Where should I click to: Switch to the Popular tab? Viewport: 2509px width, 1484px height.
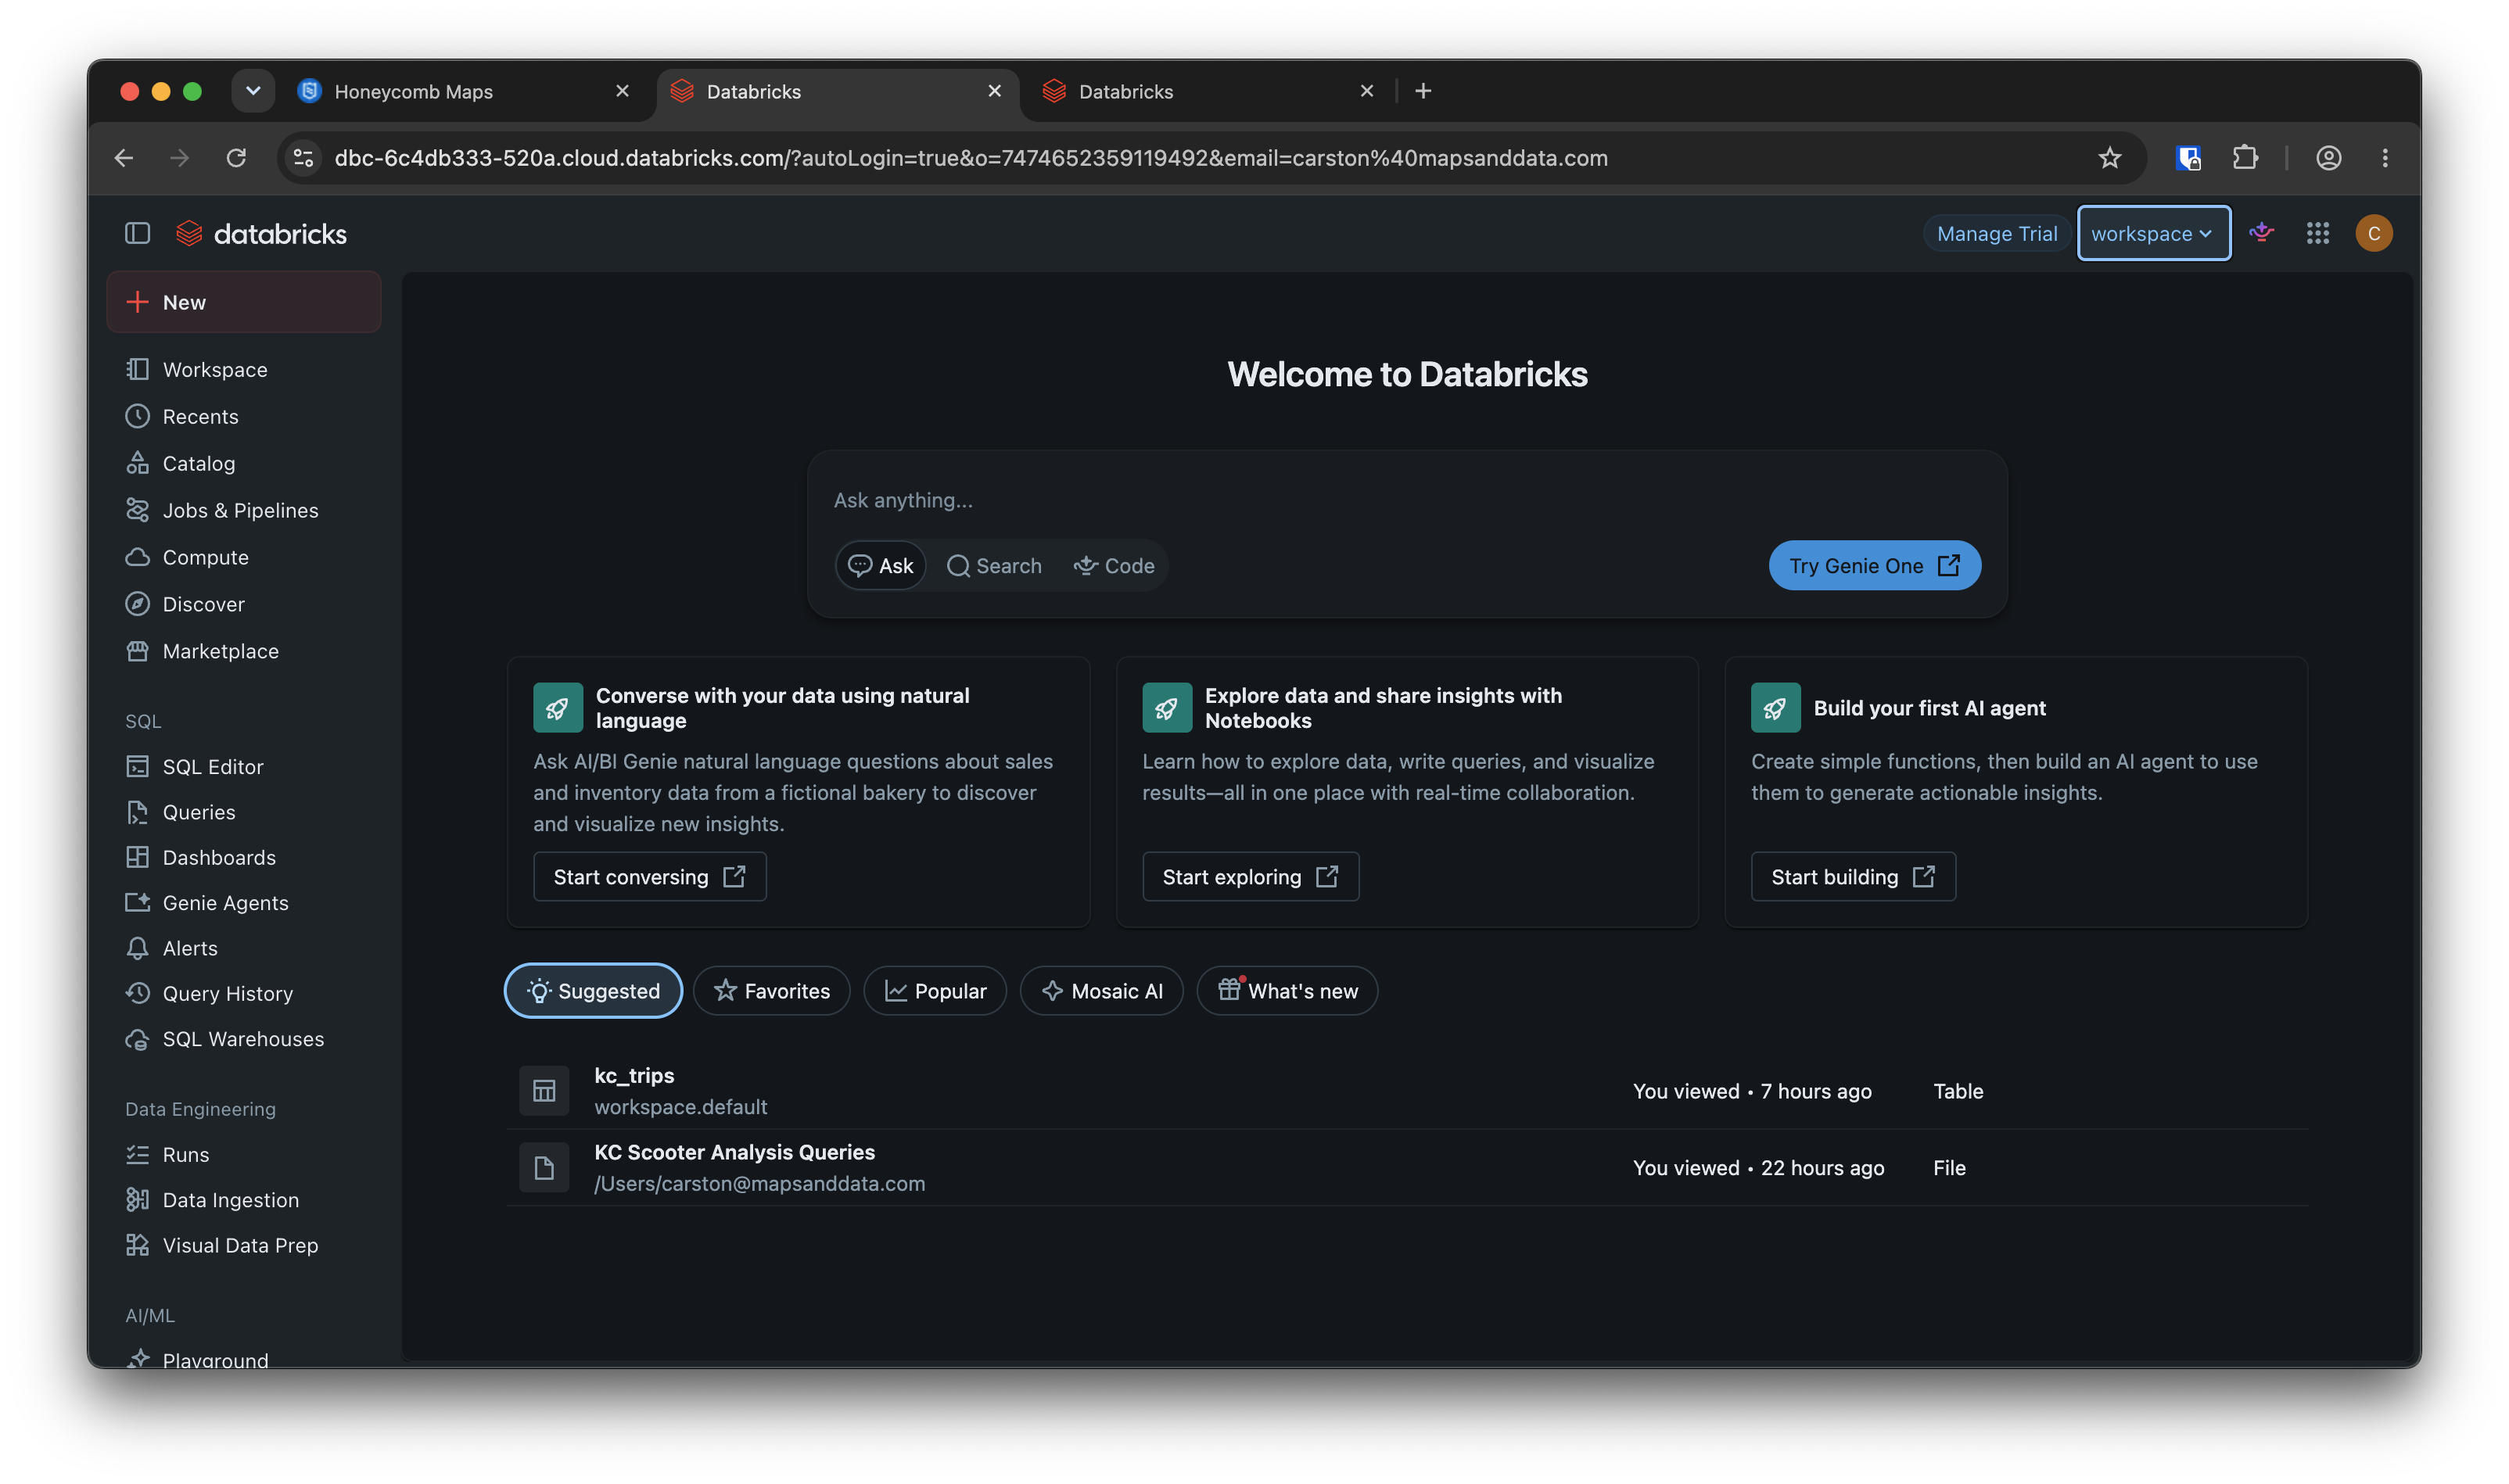935,991
